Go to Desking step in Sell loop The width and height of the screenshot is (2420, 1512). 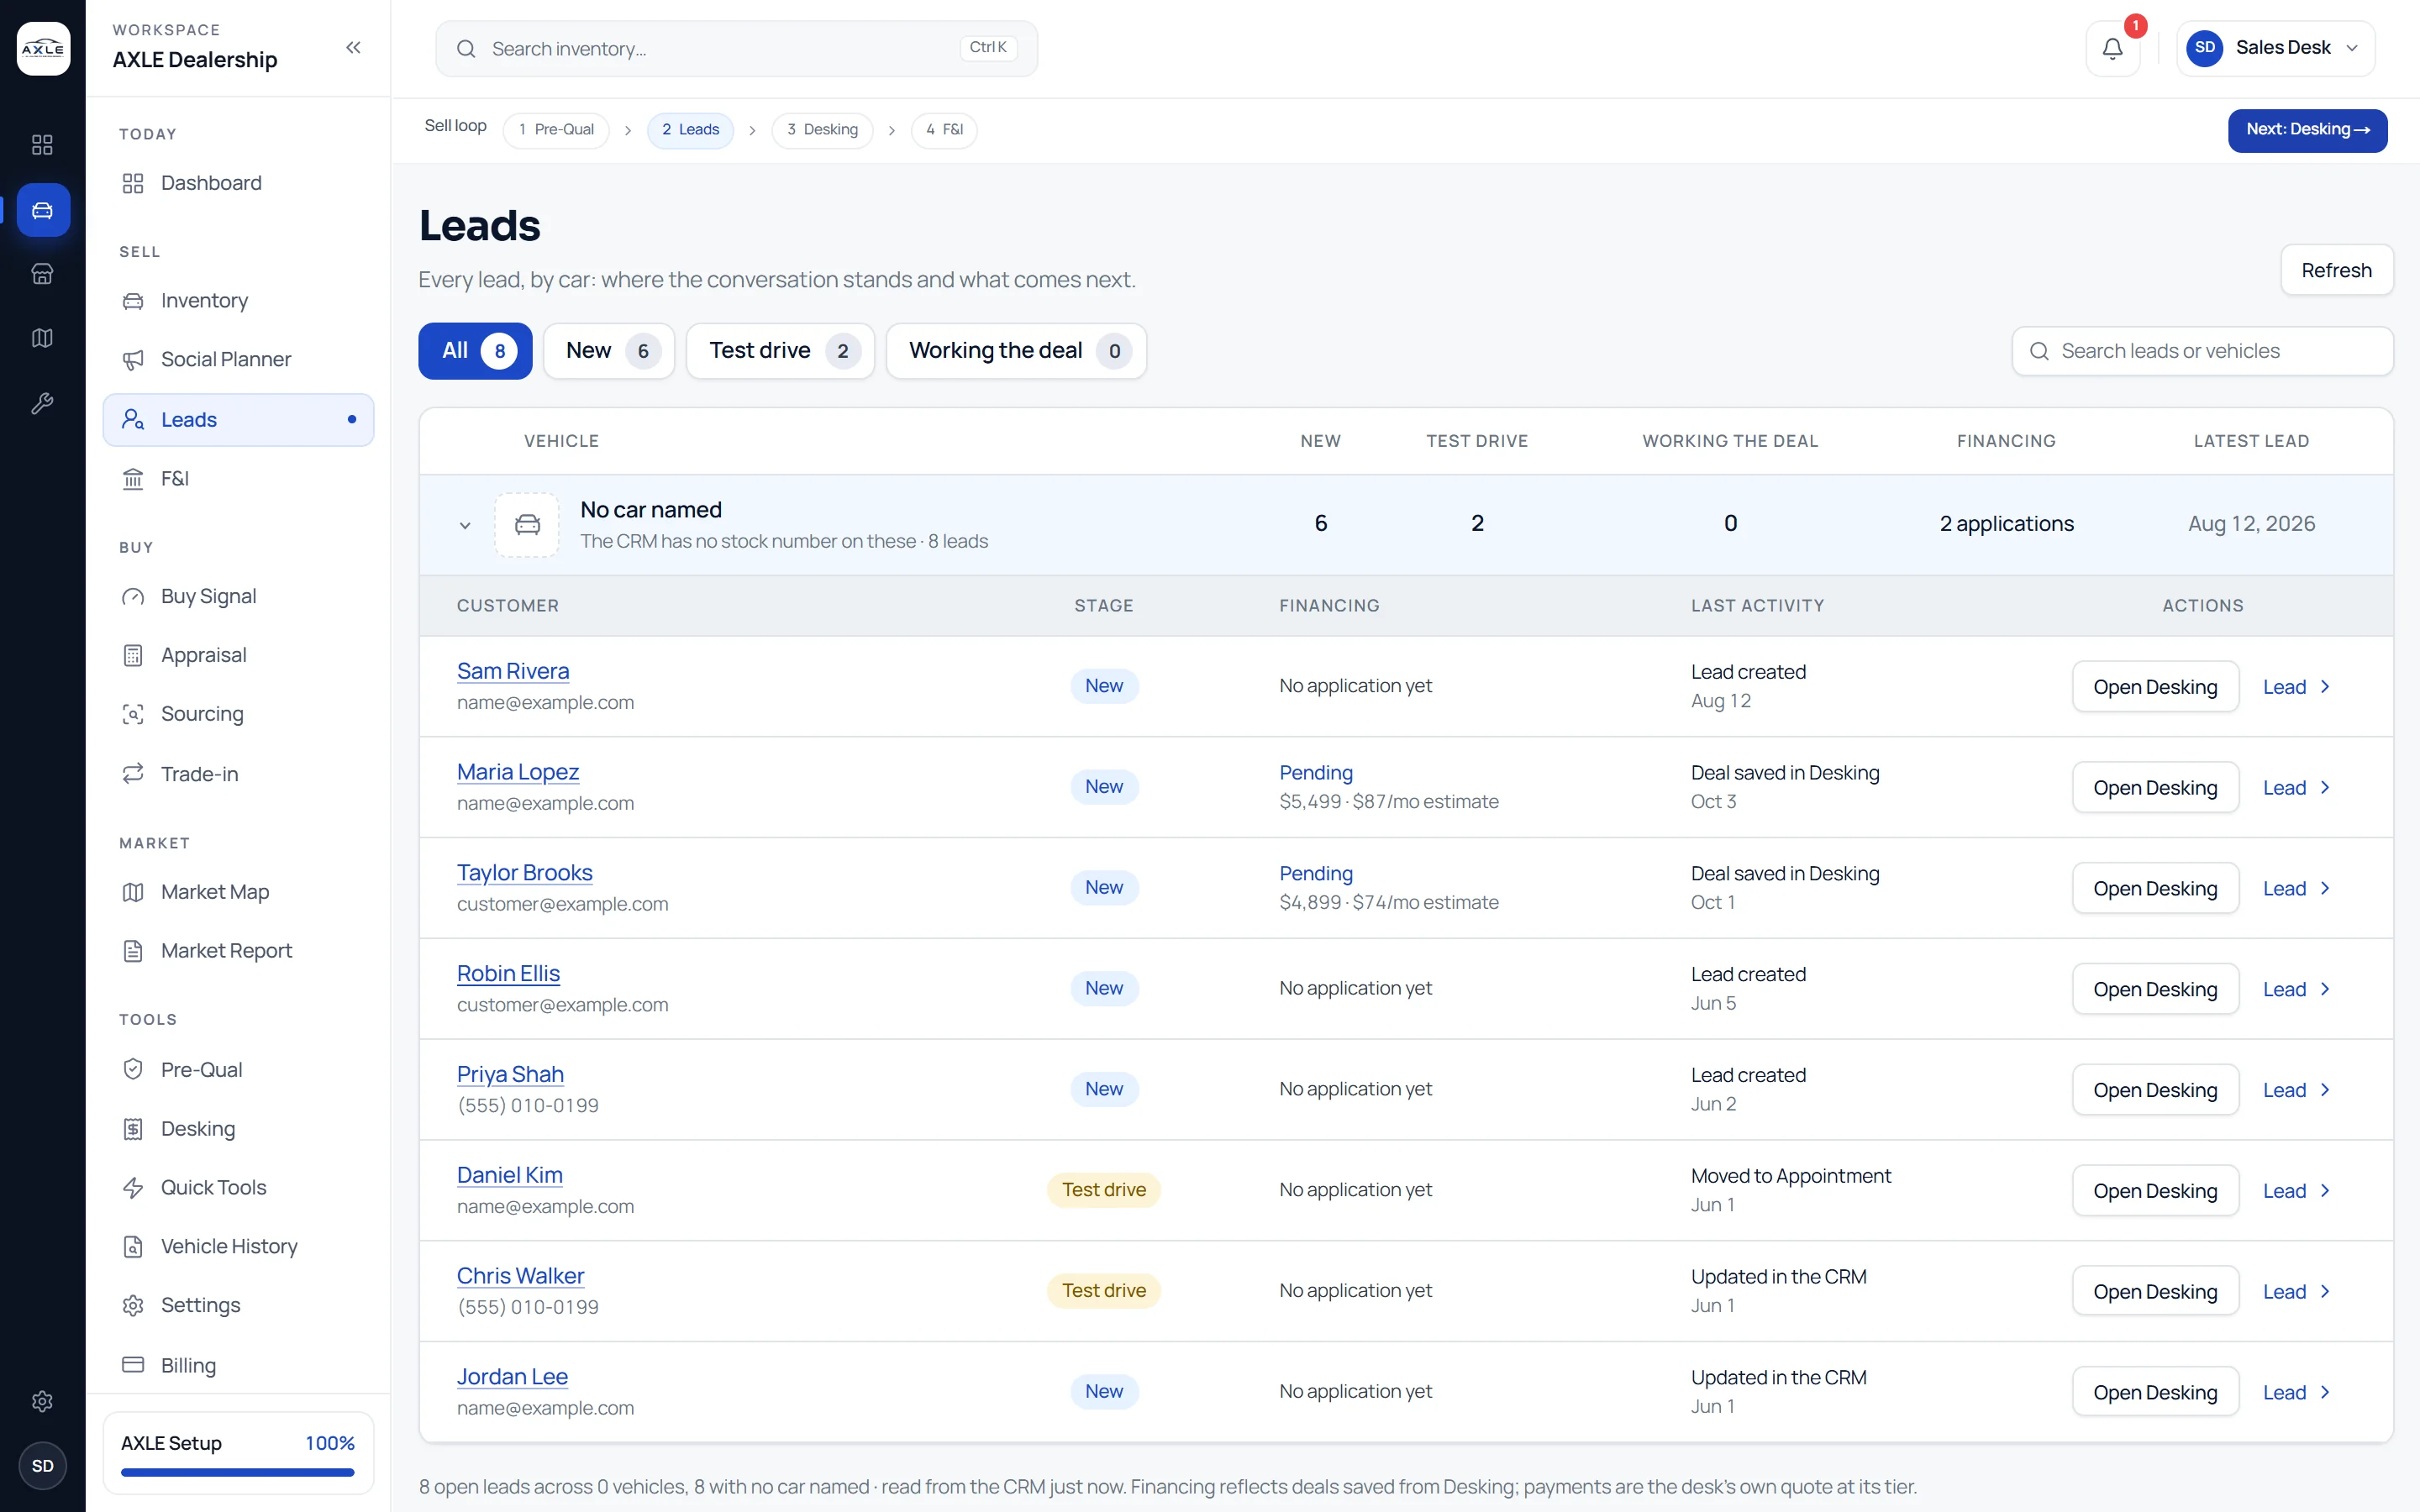[x=822, y=130]
